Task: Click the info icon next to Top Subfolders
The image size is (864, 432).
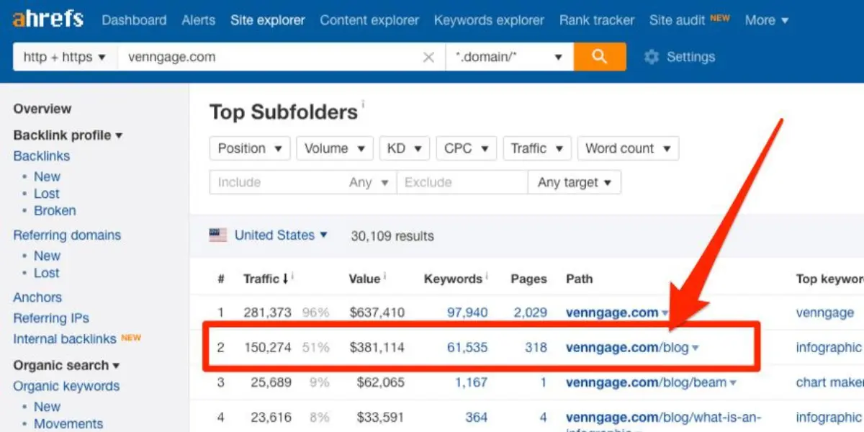Action: [363, 104]
